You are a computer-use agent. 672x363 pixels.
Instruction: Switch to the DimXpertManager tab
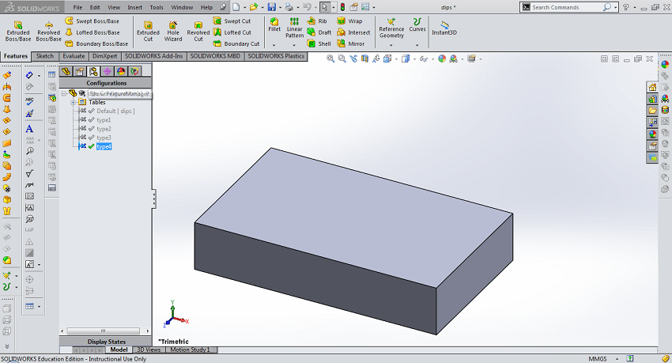click(108, 71)
